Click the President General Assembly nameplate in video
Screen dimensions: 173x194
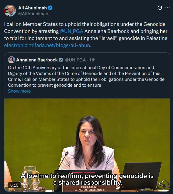click(89, 188)
